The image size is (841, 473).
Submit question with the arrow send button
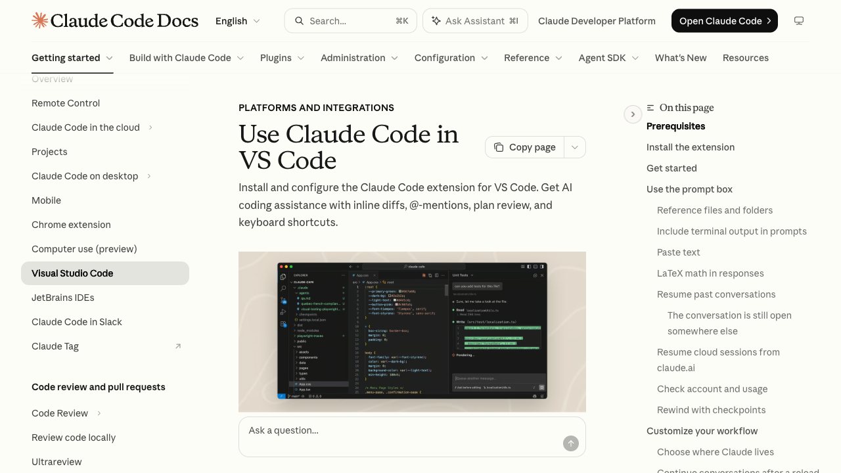point(571,443)
